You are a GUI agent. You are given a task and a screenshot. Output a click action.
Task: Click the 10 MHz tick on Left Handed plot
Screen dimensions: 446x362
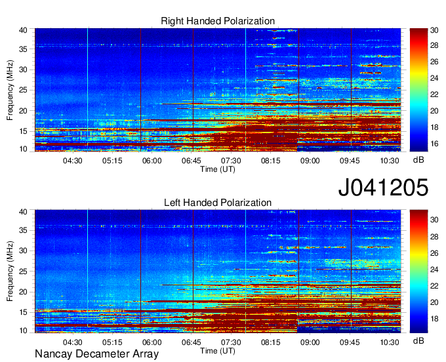pyautogui.click(x=23, y=331)
